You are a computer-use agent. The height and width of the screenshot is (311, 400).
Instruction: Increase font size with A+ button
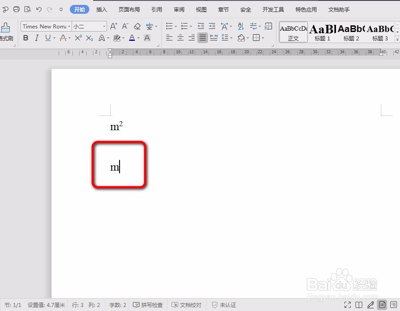tap(113, 26)
